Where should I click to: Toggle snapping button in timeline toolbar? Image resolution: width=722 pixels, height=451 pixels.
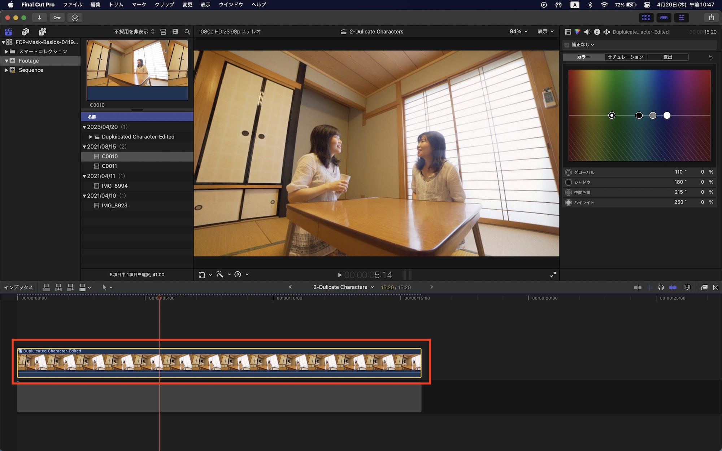(673, 288)
